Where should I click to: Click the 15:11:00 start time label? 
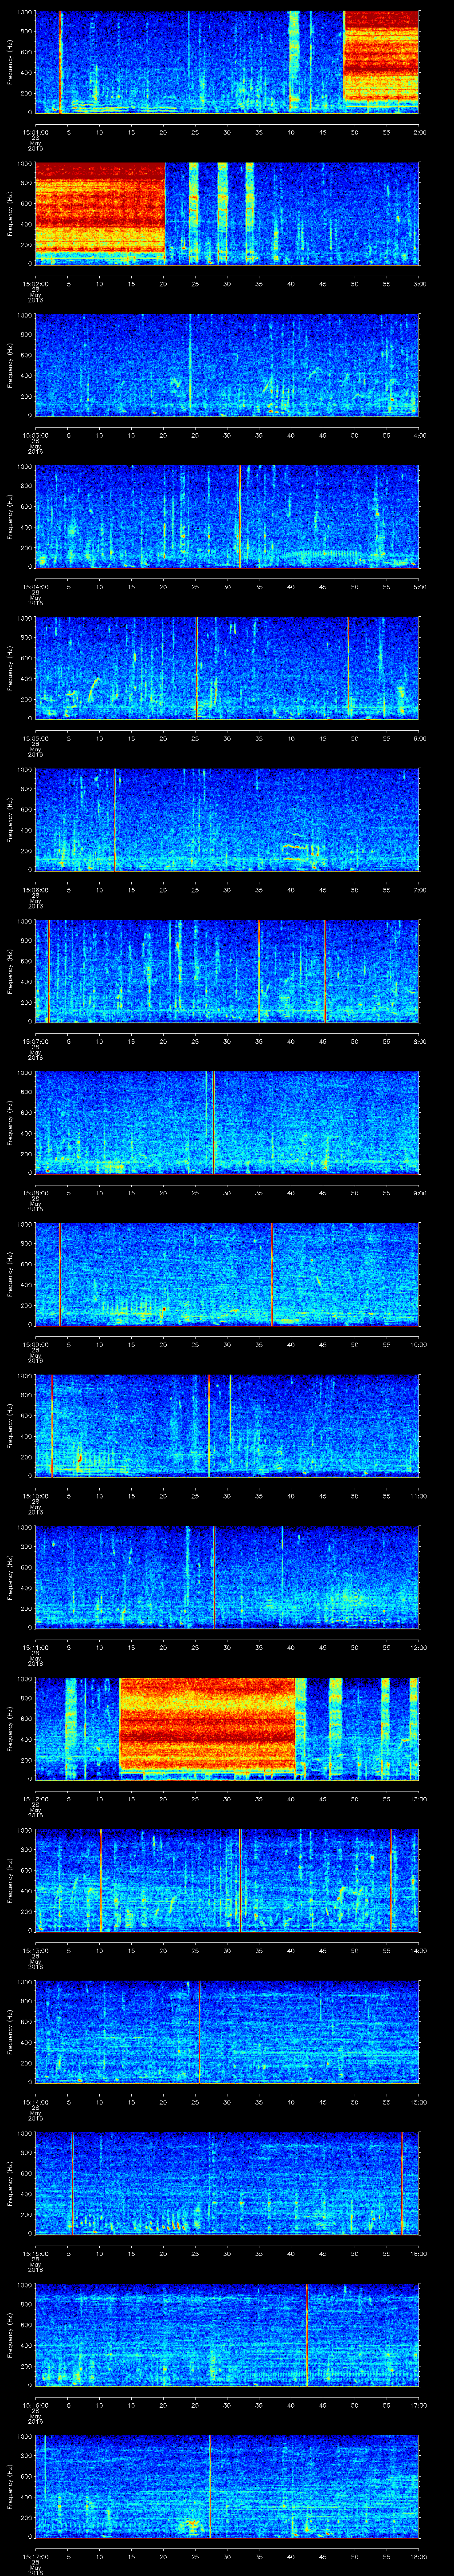tap(35, 1647)
